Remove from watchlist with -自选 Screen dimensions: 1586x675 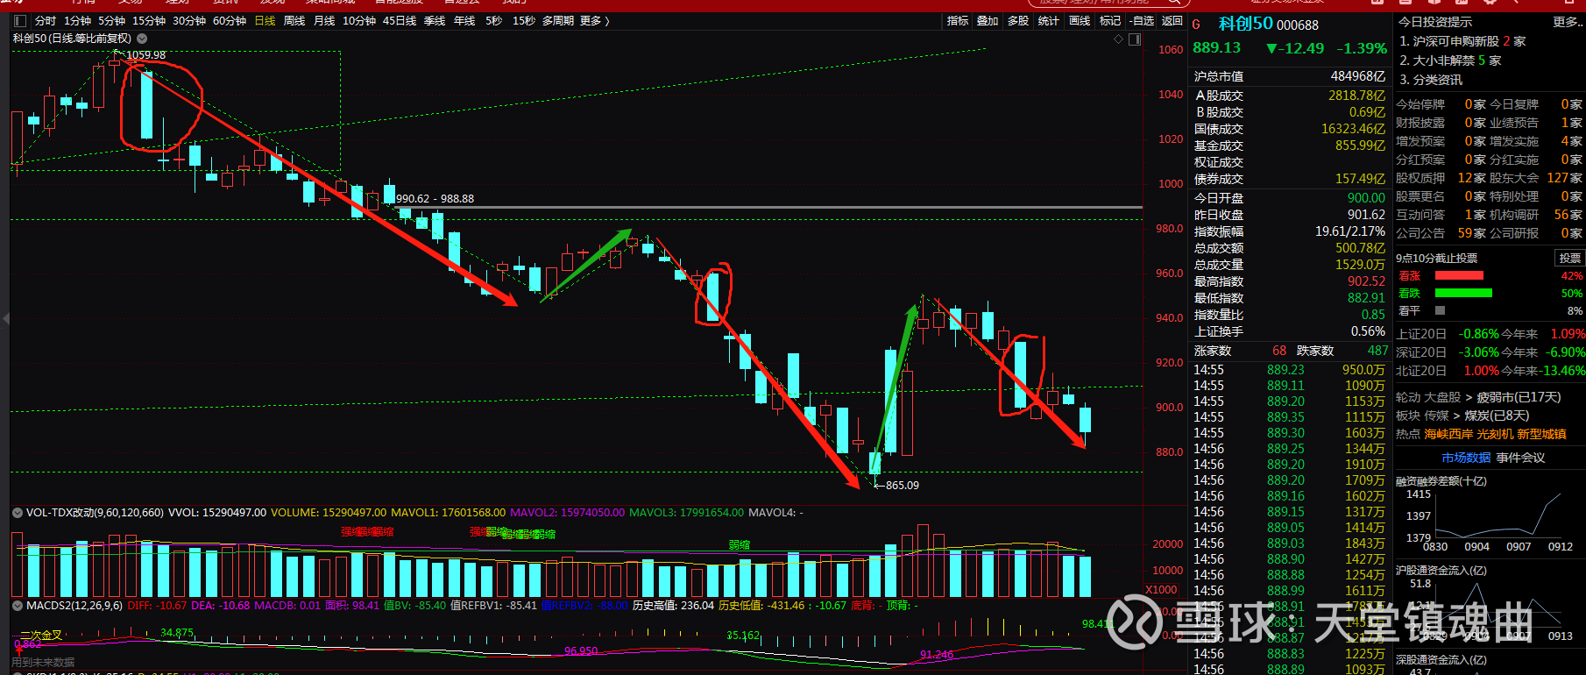click(x=1142, y=20)
